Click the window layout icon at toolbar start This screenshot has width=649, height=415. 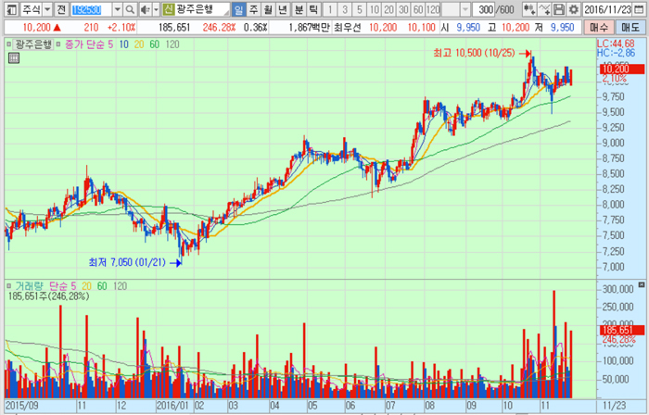[12, 9]
